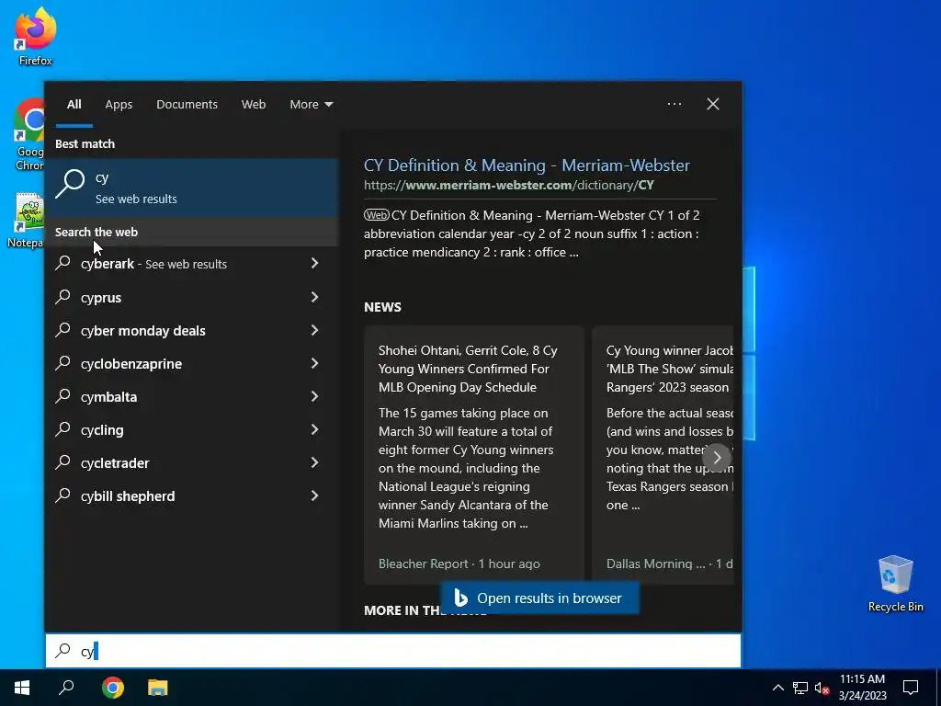Viewport: 941px width, 706px height.
Task: Click the Bing logo on the results button
Action: 461,598
